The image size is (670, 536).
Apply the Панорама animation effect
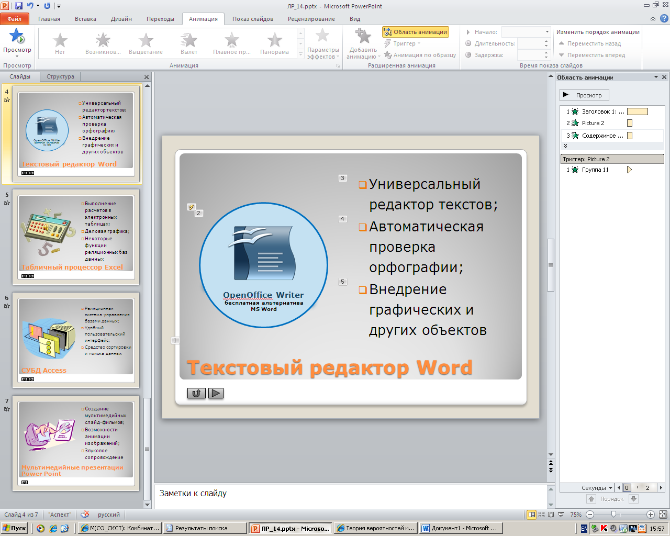[275, 42]
